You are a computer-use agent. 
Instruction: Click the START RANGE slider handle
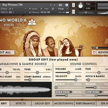tap(30, 80)
